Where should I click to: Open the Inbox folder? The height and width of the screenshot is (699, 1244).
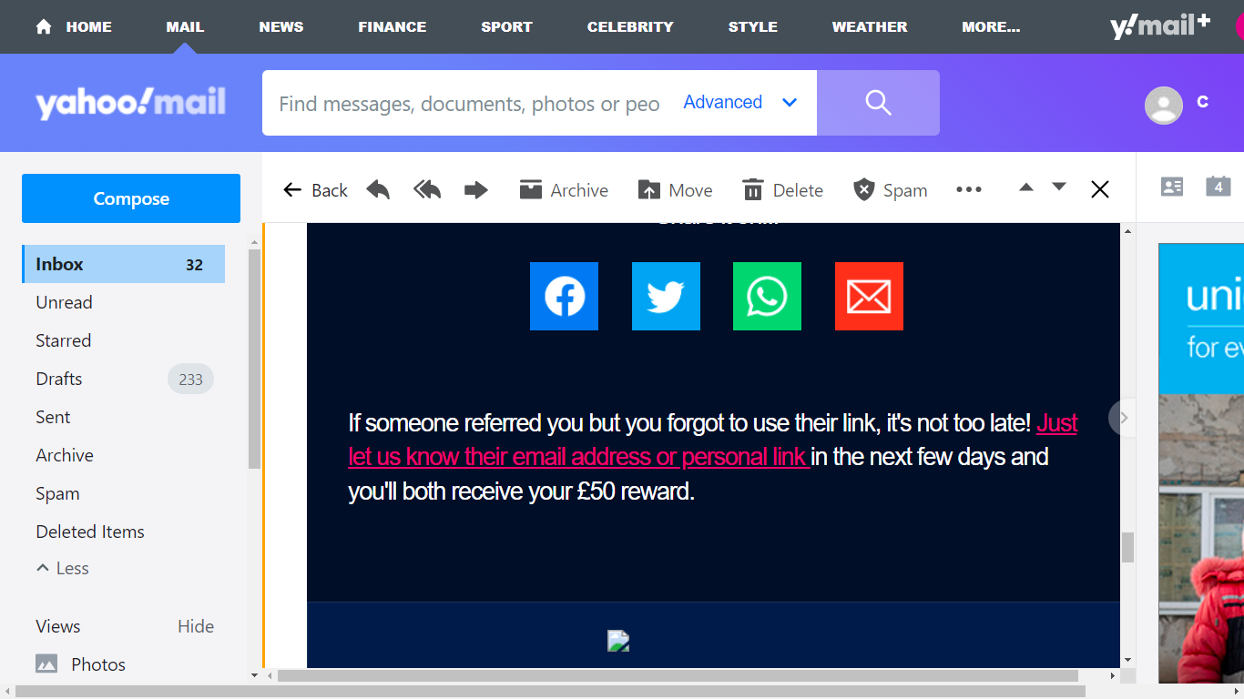point(123,264)
